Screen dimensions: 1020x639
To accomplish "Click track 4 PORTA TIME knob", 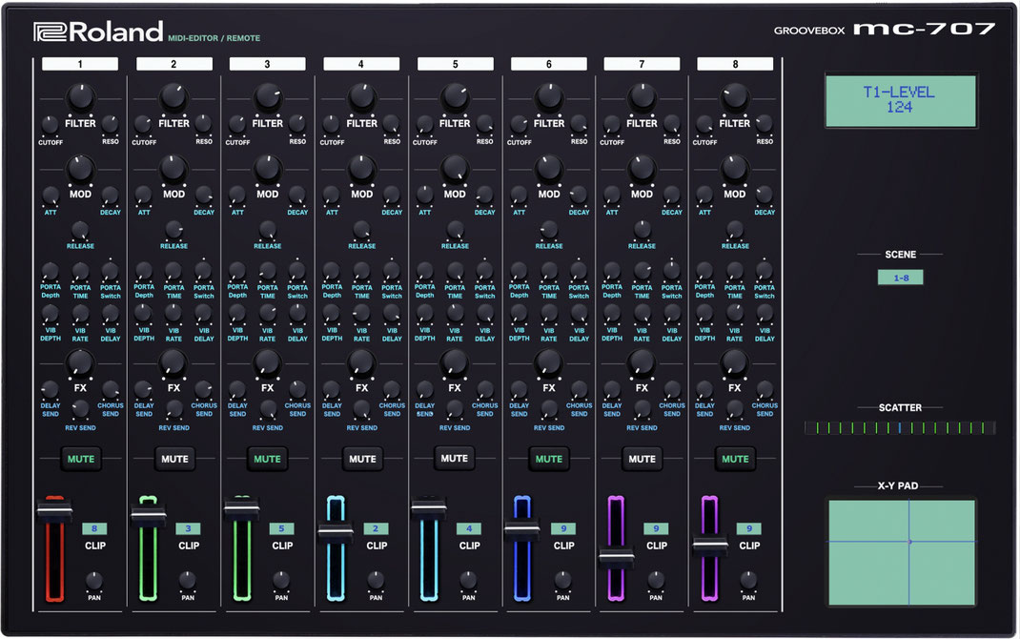I will coord(361,271).
